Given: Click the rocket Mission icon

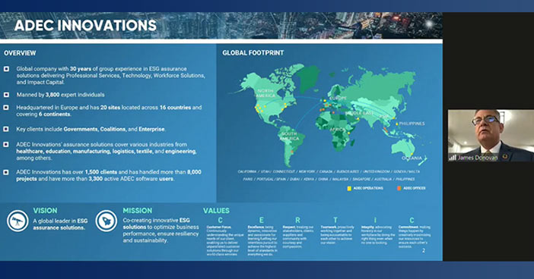Looking at the screenshot, I should click(x=106, y=221).
